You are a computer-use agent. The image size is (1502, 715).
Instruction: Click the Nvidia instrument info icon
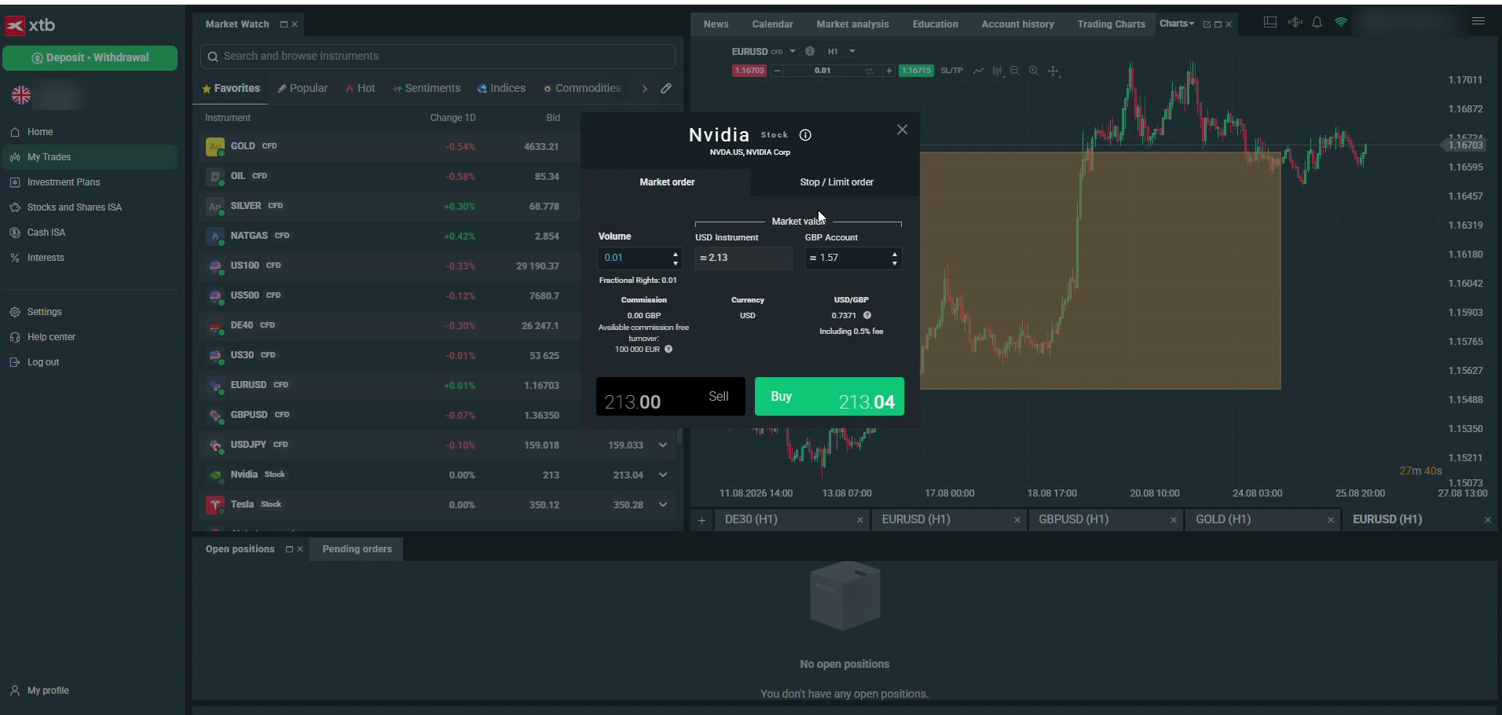pyautogui.click(x=805, y=135)
